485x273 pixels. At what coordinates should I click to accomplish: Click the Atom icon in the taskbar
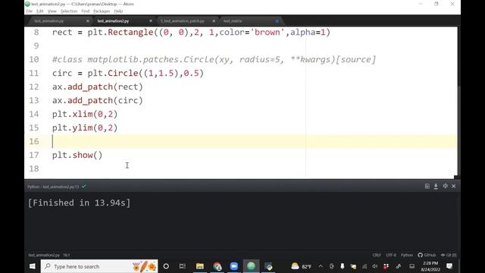pyautogui.click(x=251, y=266)
